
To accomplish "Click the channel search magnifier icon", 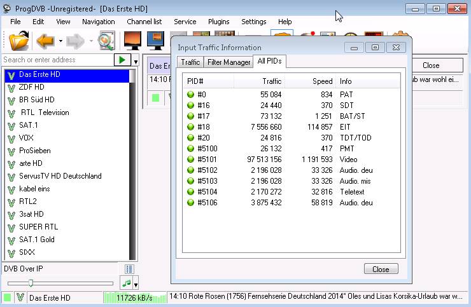I will [106, 41].
